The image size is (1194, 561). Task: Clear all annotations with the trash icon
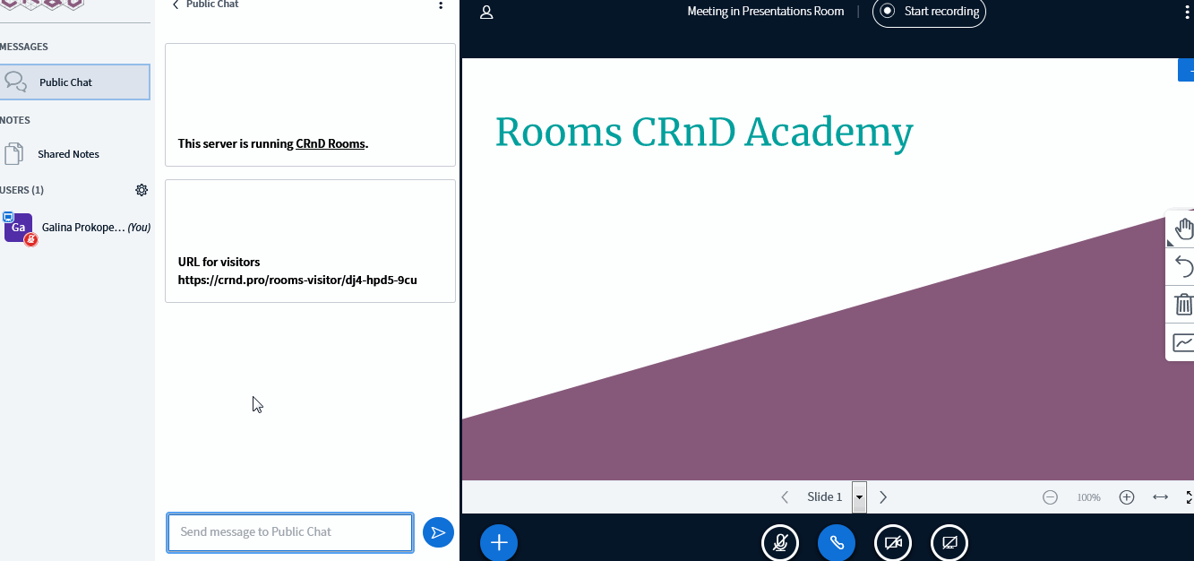click(x=1182, y=305)
